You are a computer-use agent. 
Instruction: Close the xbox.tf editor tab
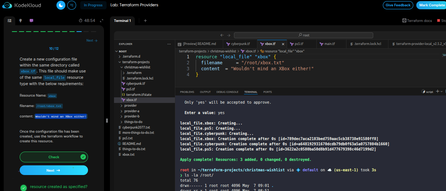[x=283, y=44]
